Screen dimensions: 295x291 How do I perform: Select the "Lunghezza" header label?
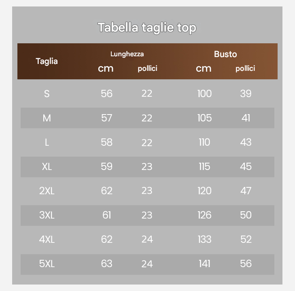pos(127,54)
